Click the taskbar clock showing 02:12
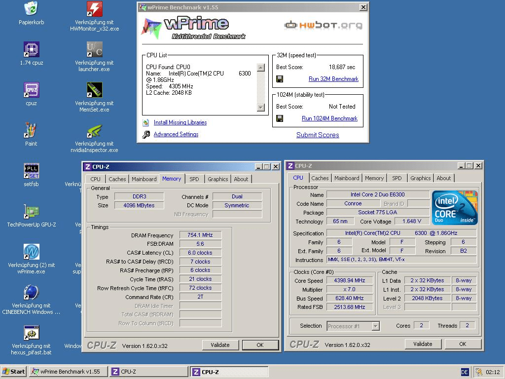Image resolution: width=505 pixels, height=379 pixels. (x=493, y=372)
